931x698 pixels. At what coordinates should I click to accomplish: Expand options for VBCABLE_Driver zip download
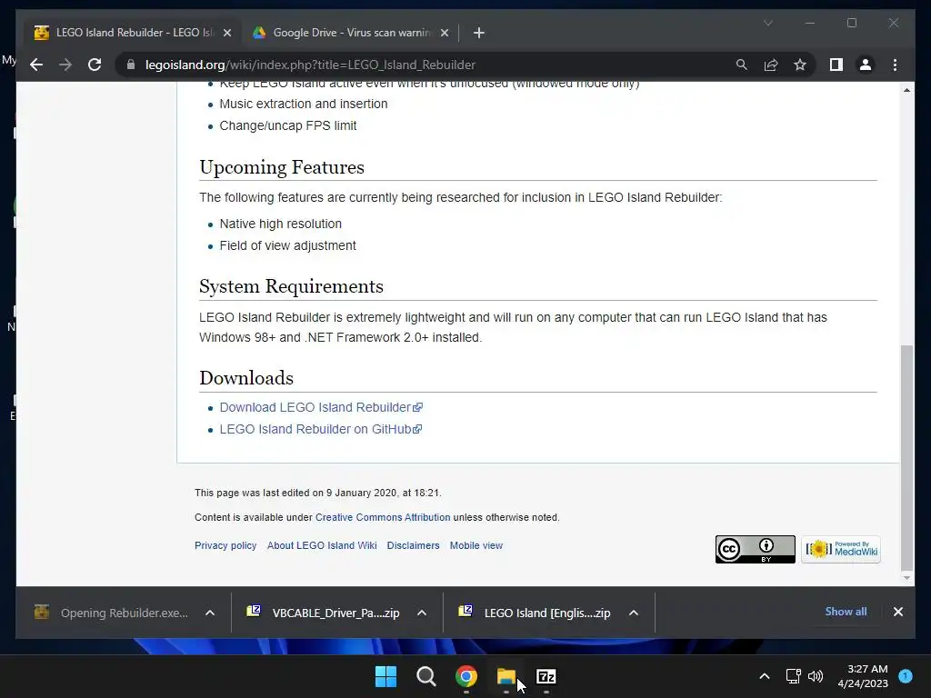[x=422, y=613]
